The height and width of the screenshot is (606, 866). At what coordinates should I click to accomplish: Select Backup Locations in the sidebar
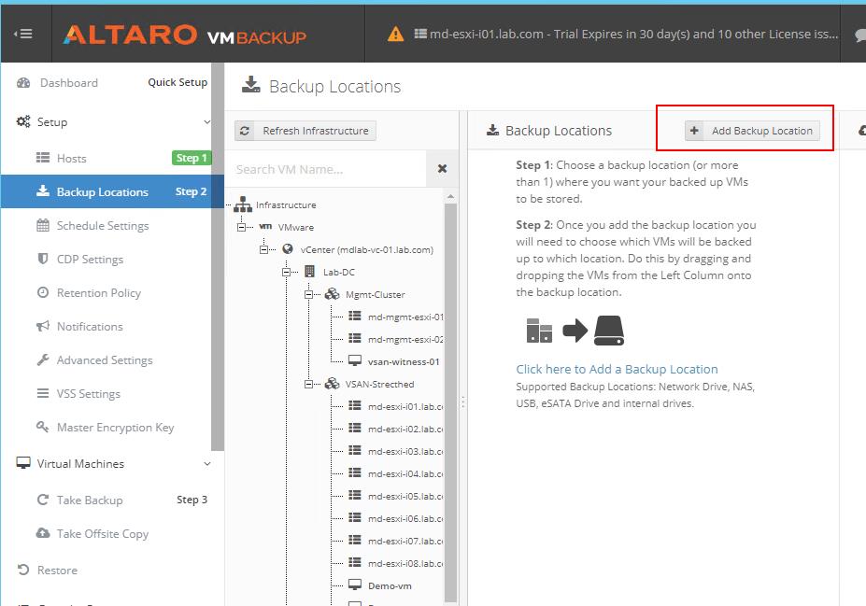[113, 191]
